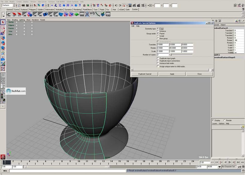The width and height of the screenshot is (245, 175).
Task: Switch to four view layout
Action: [x=3, y=81]
